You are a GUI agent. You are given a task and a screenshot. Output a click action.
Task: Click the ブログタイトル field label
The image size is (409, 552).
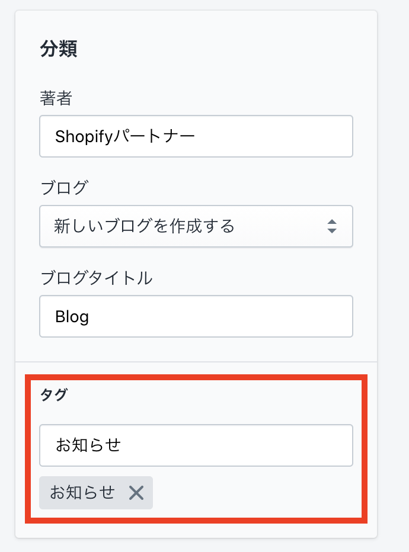[x=96, y=278]
